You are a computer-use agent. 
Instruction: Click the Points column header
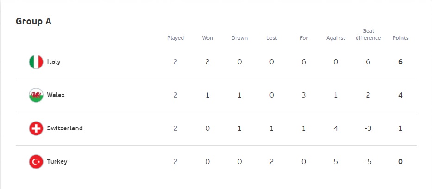tap(401, 38)
